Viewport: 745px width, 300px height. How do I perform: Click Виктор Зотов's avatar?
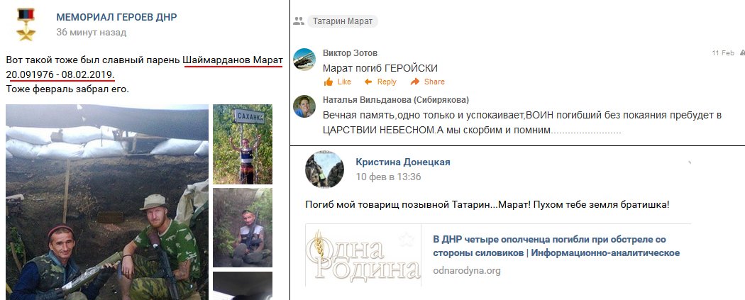click(304, 60)
